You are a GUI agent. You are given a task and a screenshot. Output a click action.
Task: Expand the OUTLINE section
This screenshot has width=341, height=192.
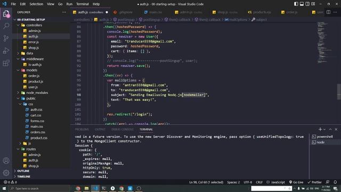[x=41, y=171]
